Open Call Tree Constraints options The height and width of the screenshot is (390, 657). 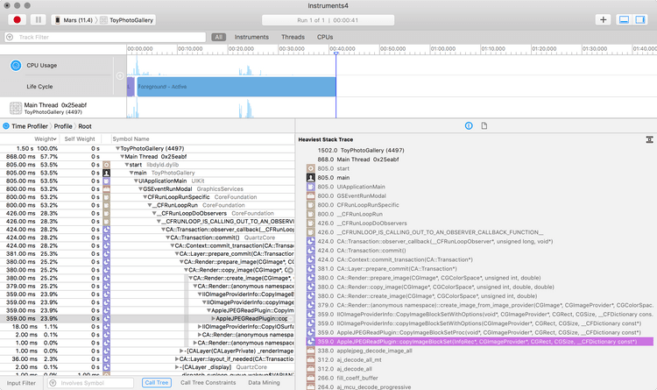[x=208, y=383]
